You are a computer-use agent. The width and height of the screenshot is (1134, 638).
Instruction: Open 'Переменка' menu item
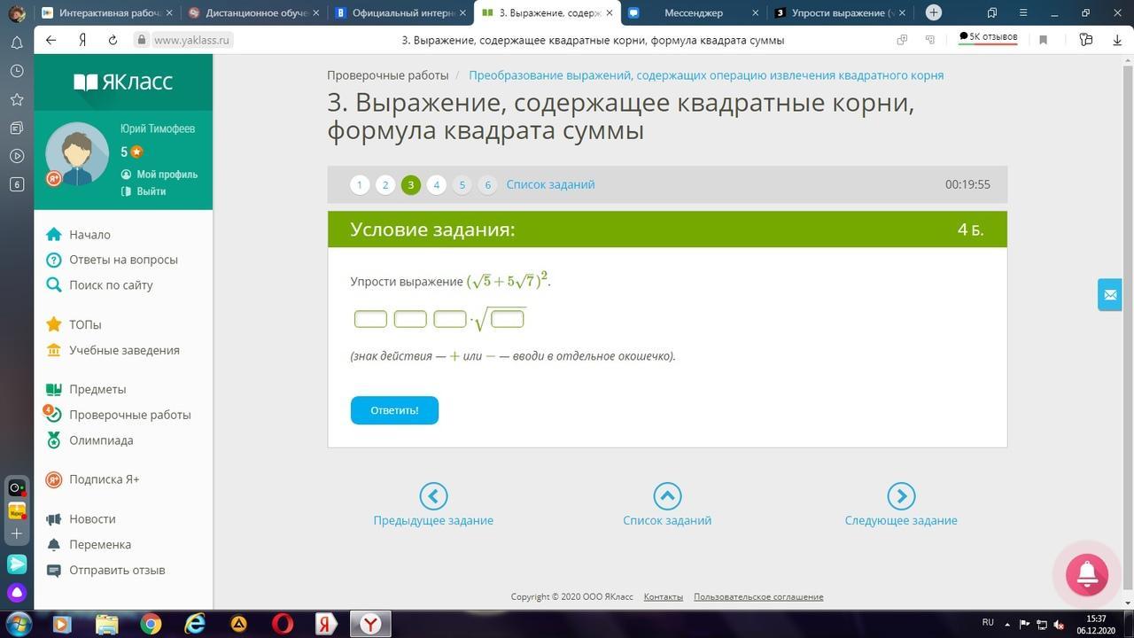coord(89,545)
